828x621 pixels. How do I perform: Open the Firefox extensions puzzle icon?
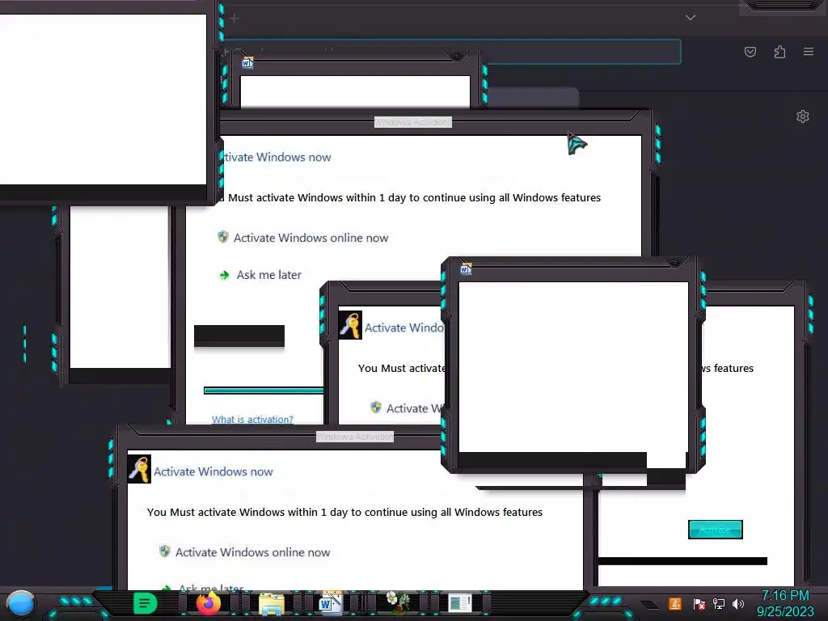[x=779, y=52]
